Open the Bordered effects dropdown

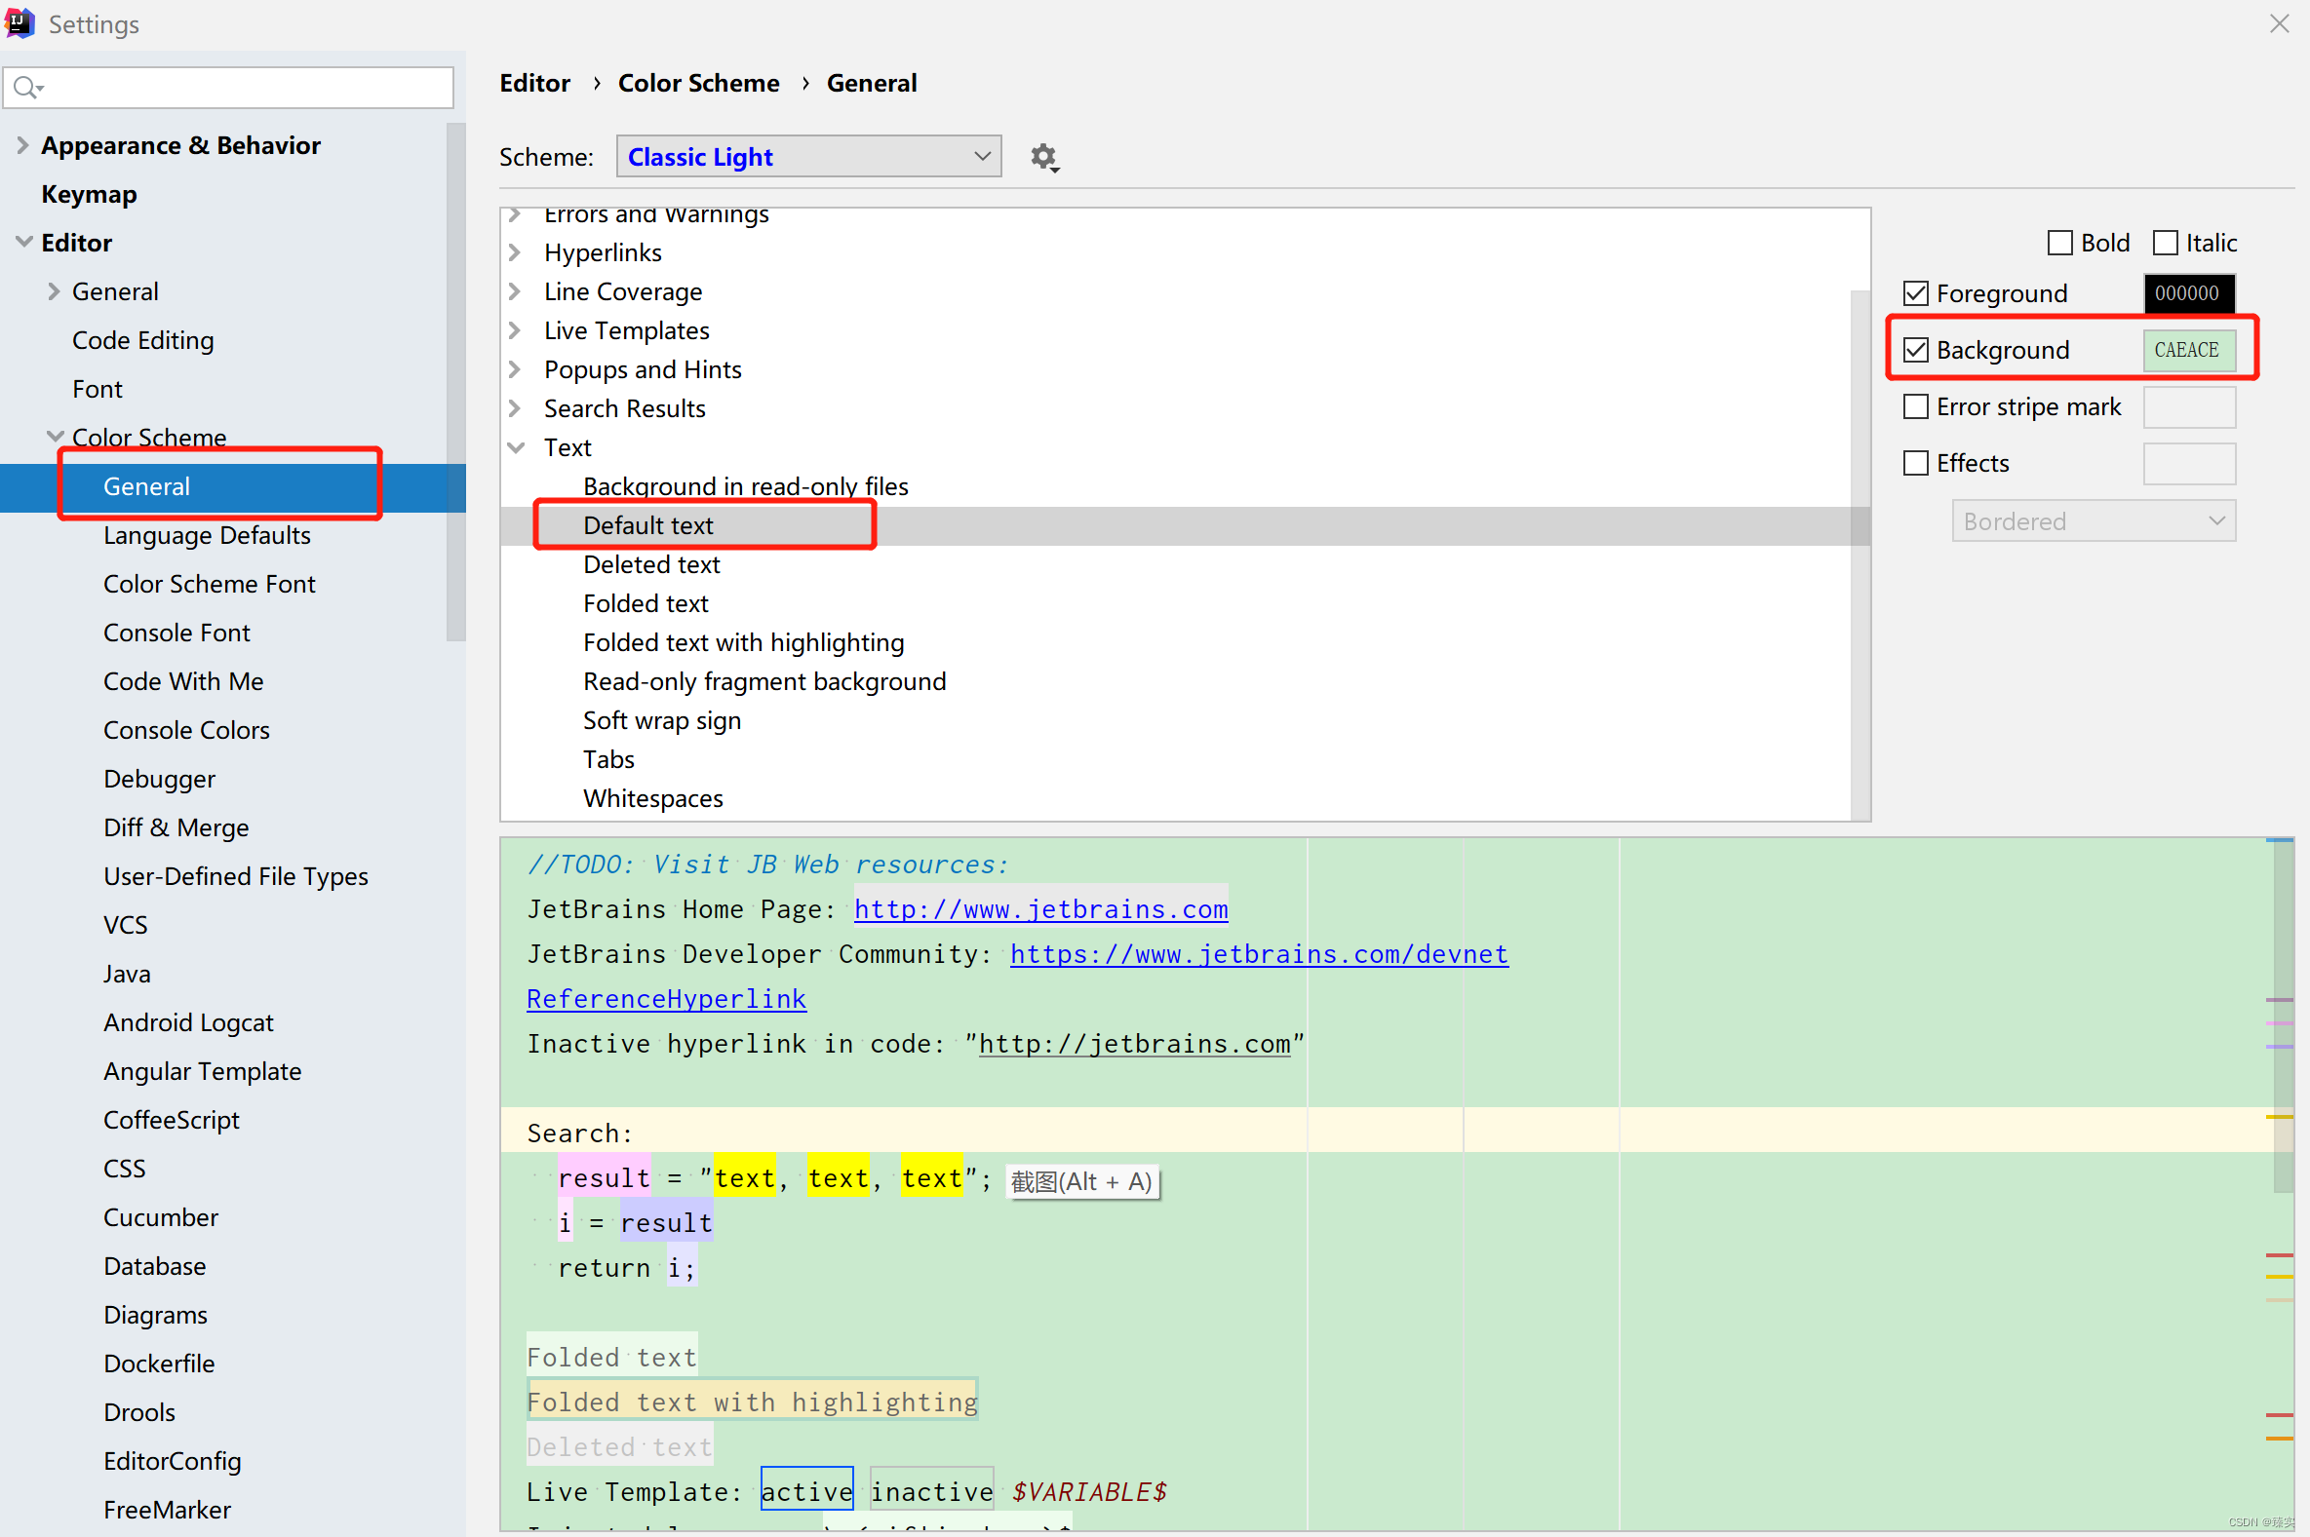[2094, 521]
